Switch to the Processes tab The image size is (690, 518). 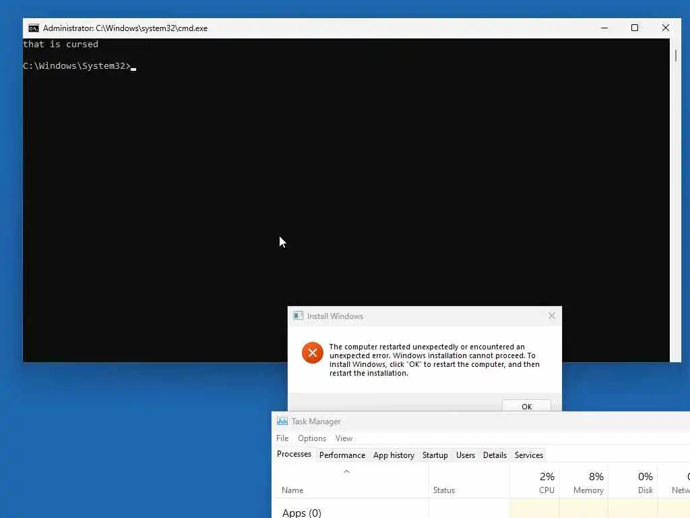tap(294, 454)
